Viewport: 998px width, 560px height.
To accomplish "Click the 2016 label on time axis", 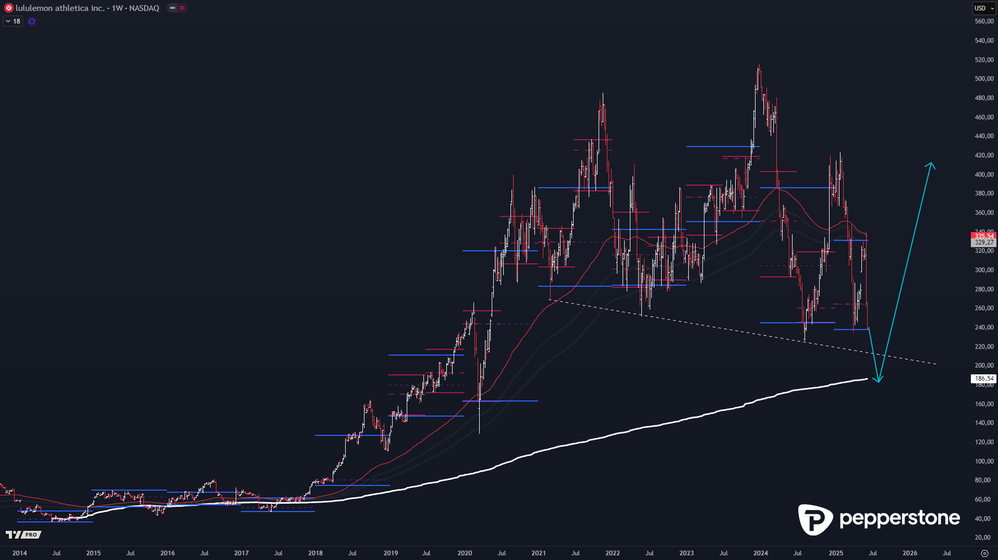I will tap(167, 553).
